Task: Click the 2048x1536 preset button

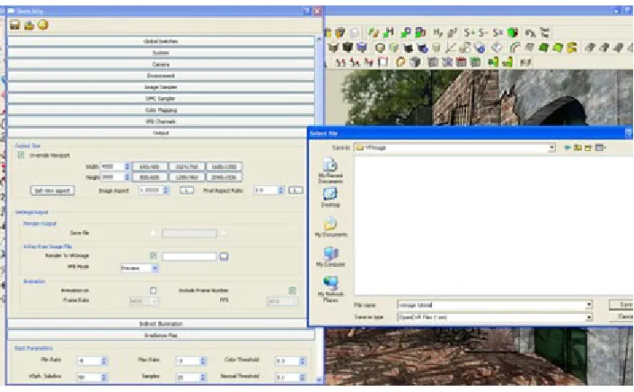Action: tap(224, 177)
